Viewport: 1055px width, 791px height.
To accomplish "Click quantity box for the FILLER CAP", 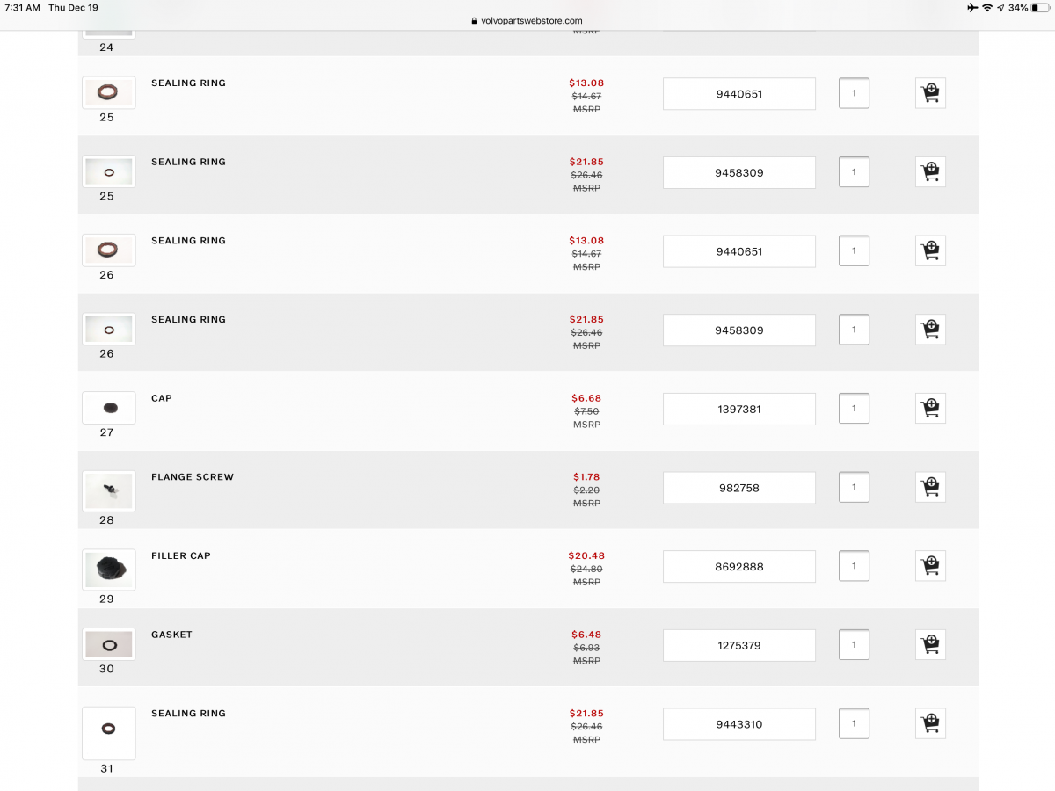I will point(854,565).
